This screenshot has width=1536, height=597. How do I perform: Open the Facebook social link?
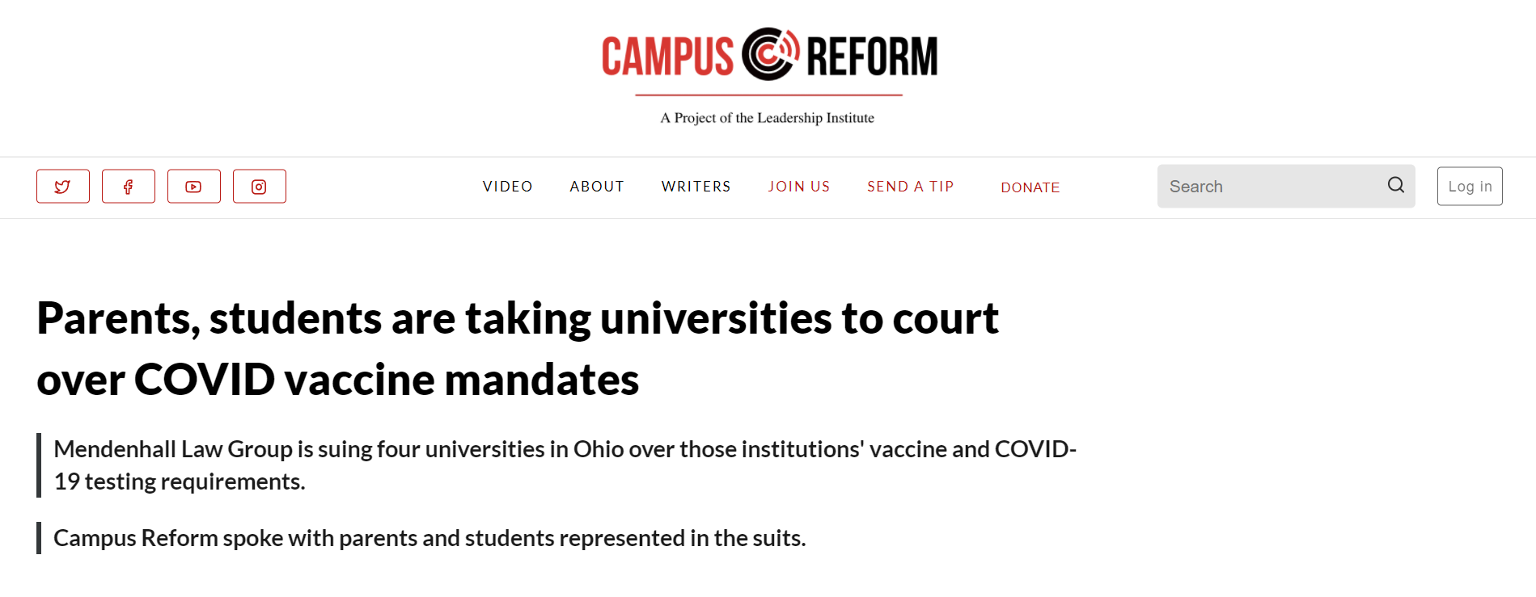129,187
